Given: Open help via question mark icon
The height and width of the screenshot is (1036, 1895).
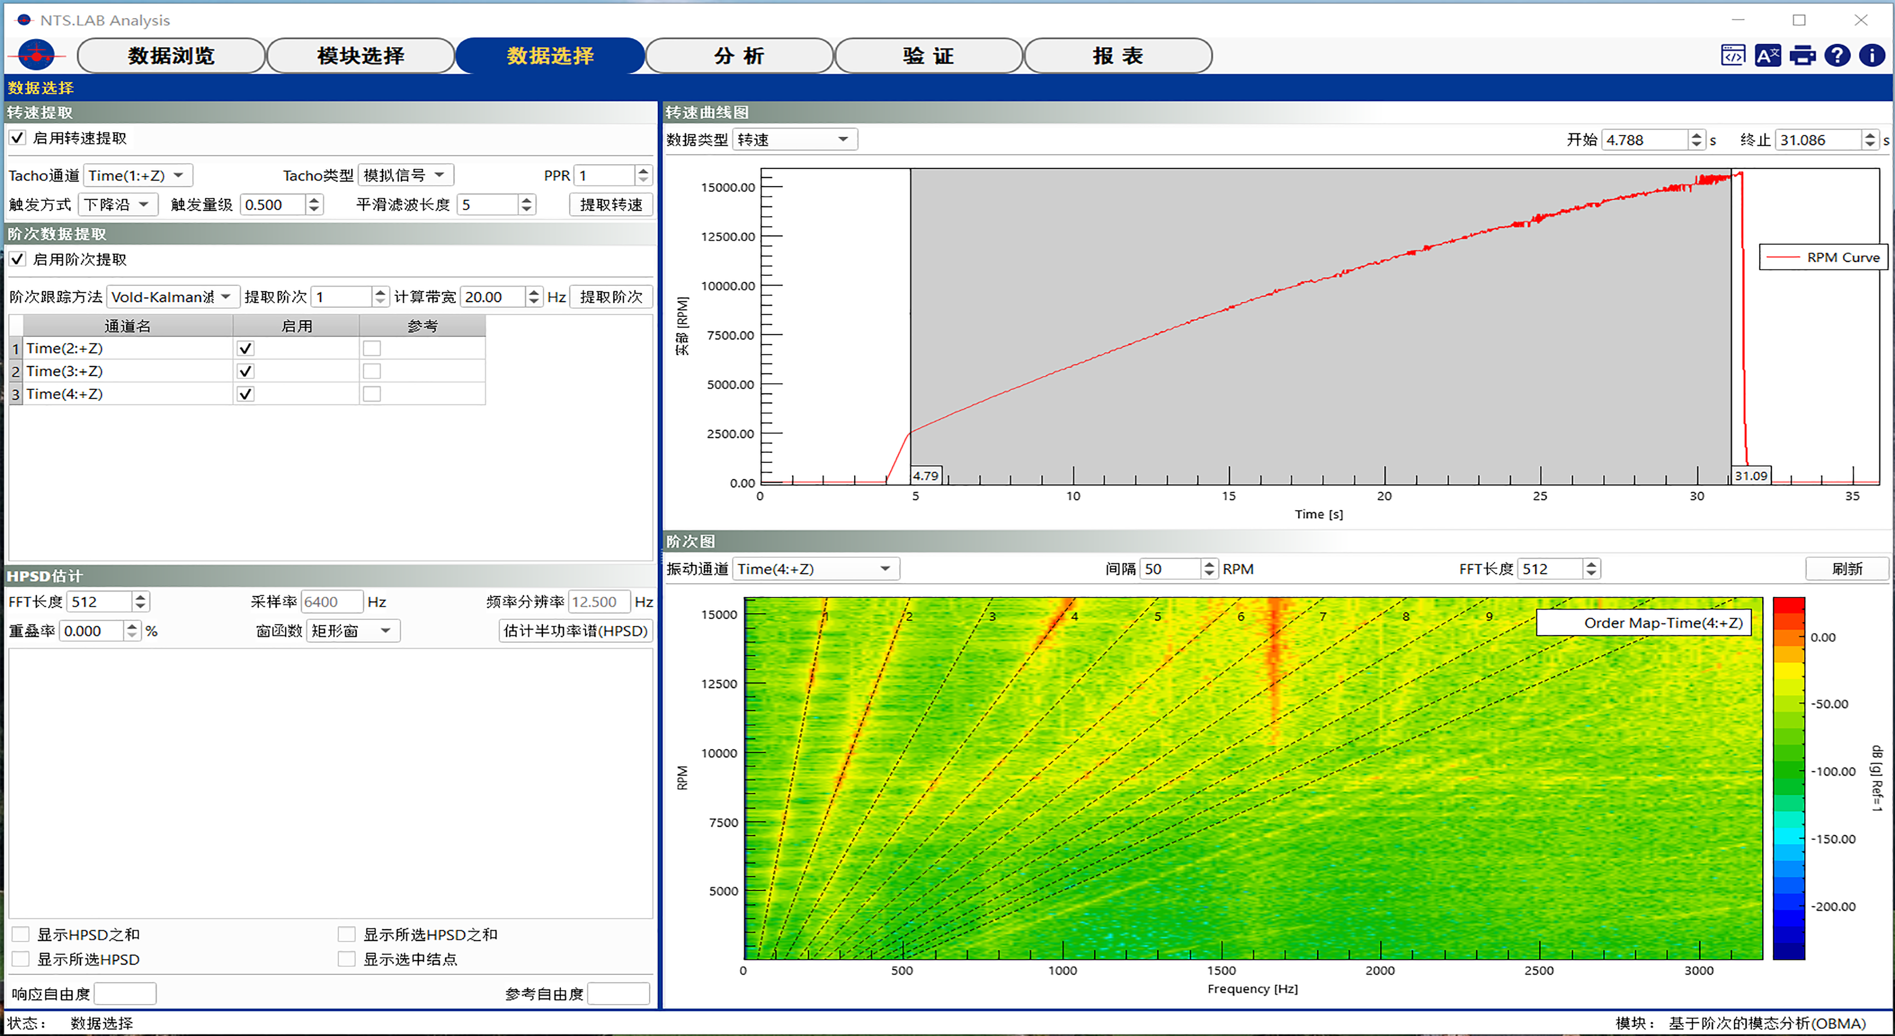Looking at the screenshot, I should 1837,55.
